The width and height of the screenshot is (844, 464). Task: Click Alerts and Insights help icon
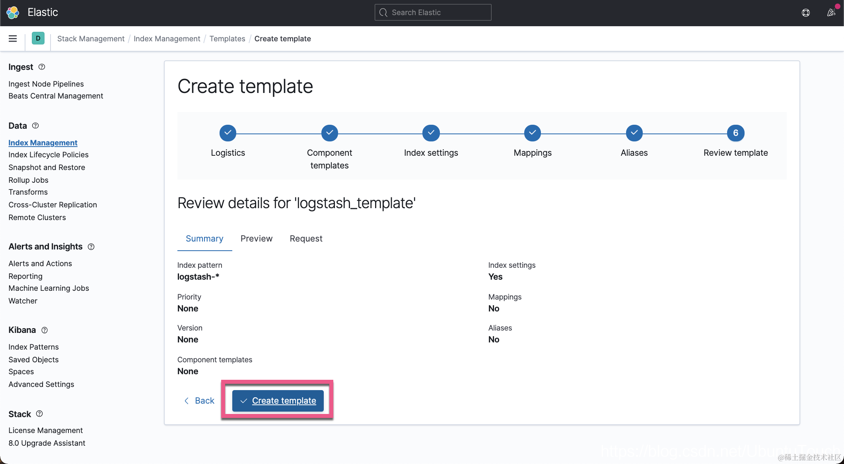(x=91, y=247)
